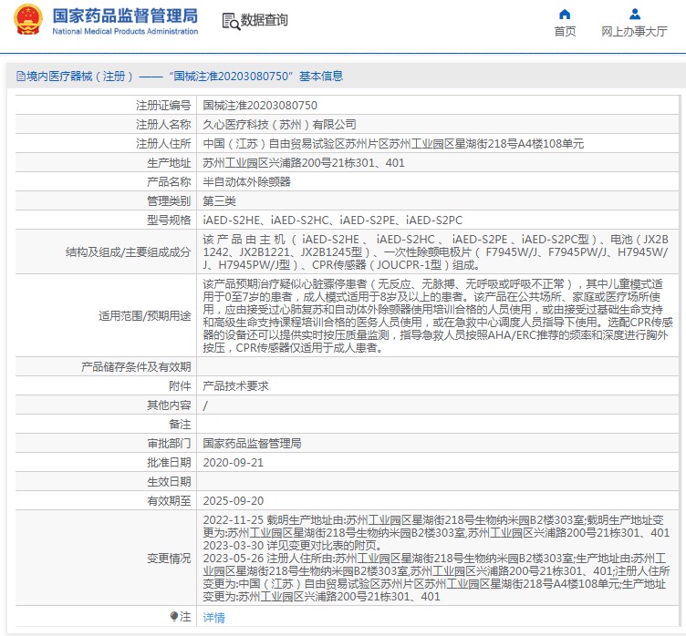Click the 首页 house icon
The image size is (686, 636).
pyautogui.click(x=565, y=14)
